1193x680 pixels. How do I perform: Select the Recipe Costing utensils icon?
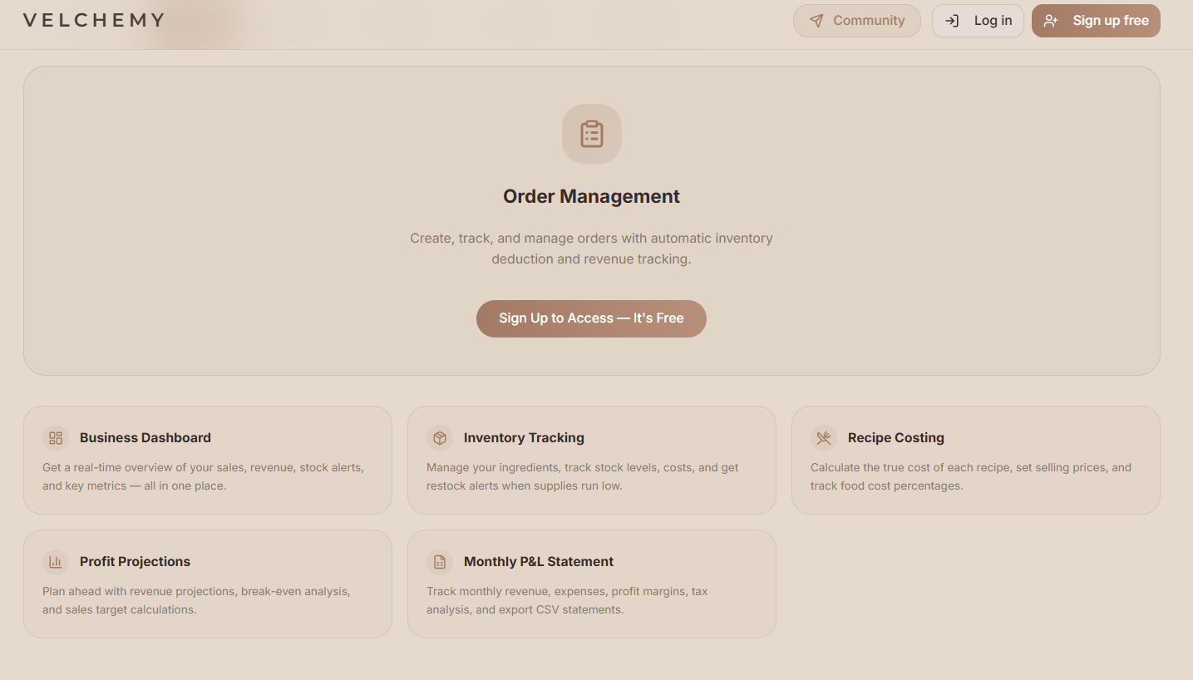click(x=824, y=438)
